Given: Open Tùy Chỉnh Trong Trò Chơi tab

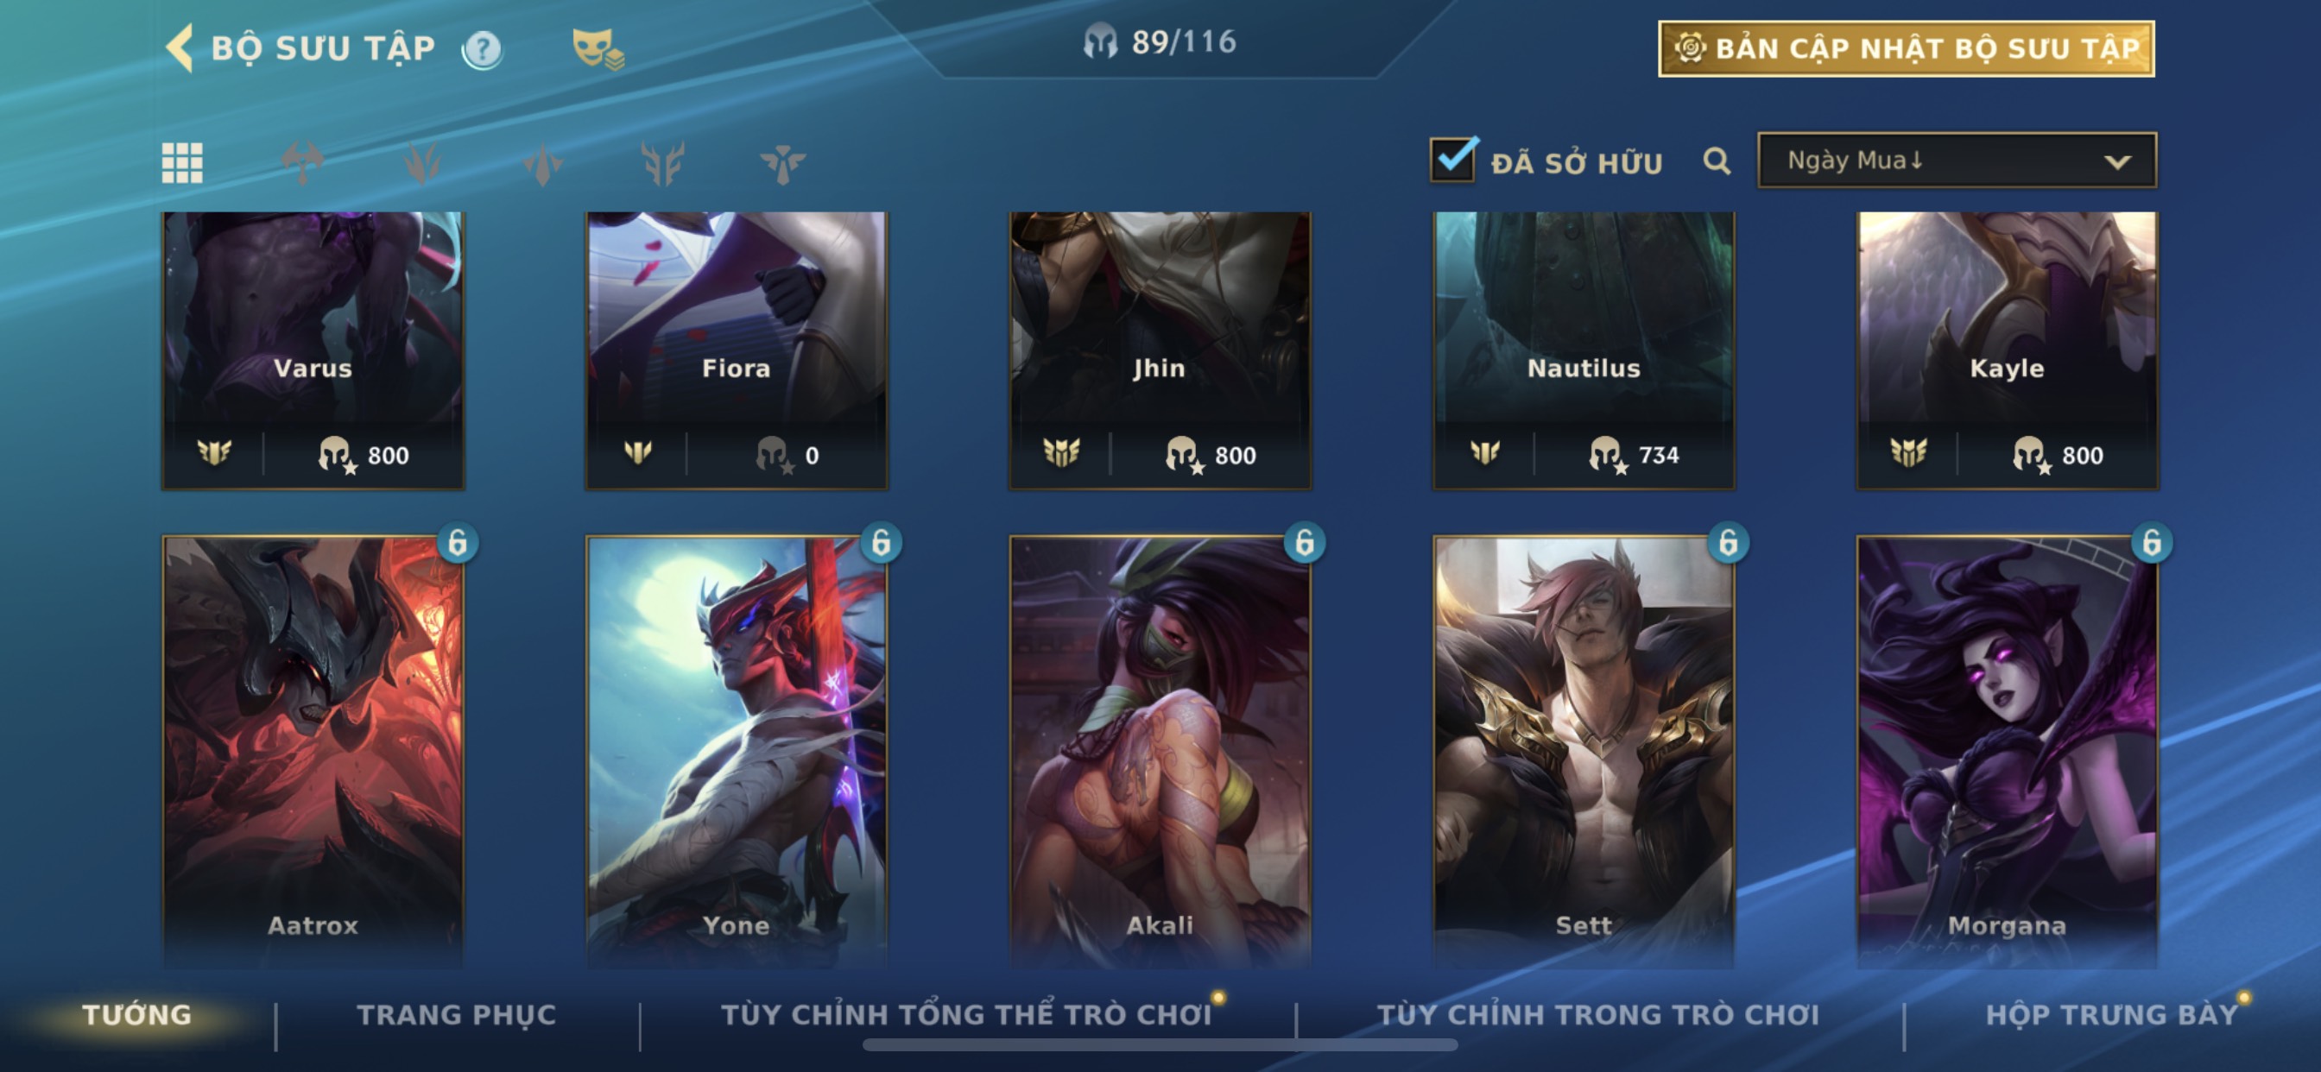Looking at the screenshot, I should (1598, 1014).
